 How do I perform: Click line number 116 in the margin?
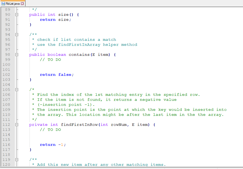tap(6, 145)
